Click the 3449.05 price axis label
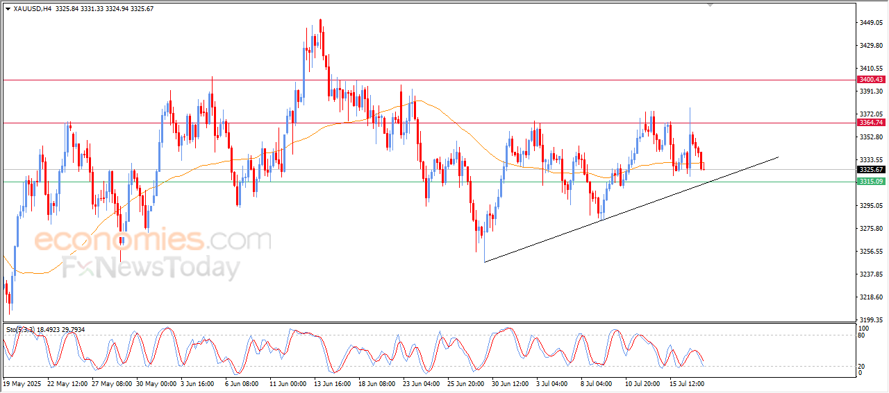Viewport: 889px width, 393px height. tap(873, 23)
